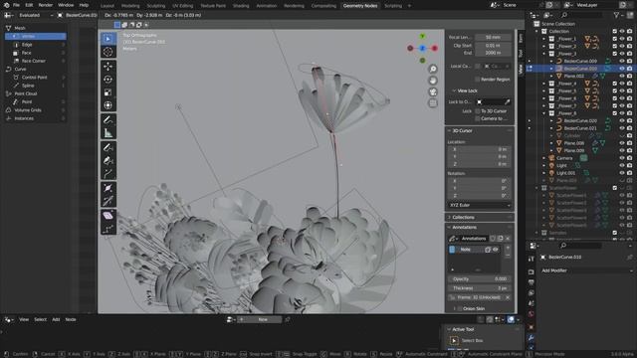
Task: Click the pan hand icon in viewport
Action: click(433, 81)
